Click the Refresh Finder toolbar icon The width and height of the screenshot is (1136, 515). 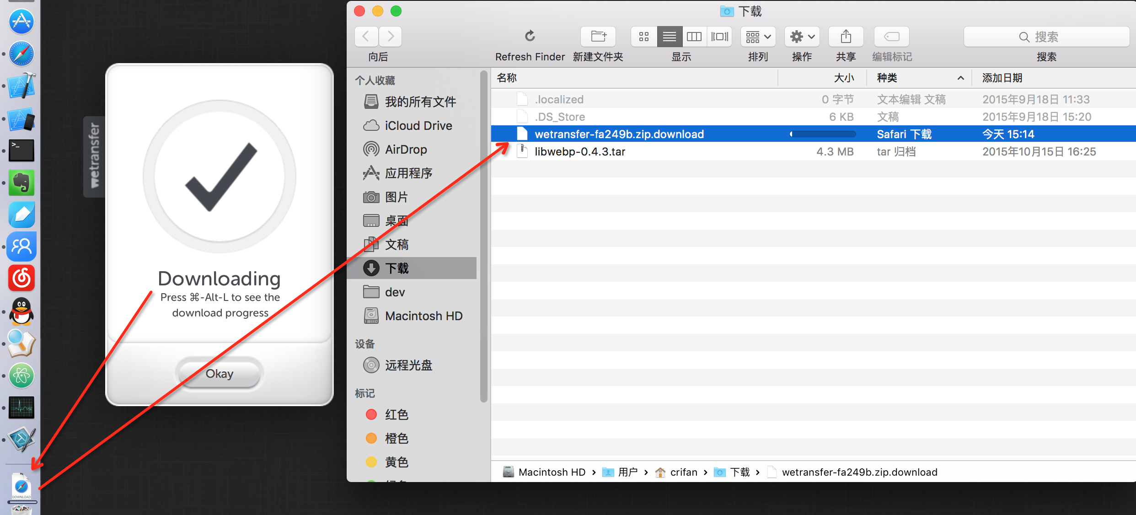[x=530, y=37]
